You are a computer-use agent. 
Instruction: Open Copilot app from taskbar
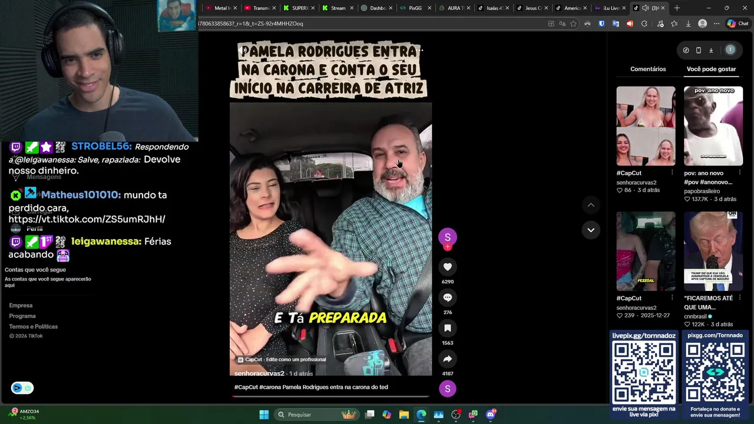386,415
